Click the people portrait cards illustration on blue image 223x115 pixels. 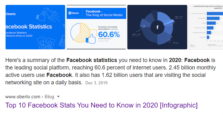[x=45, y=43]
